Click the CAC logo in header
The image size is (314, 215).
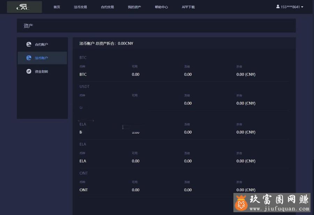[24, 7]
